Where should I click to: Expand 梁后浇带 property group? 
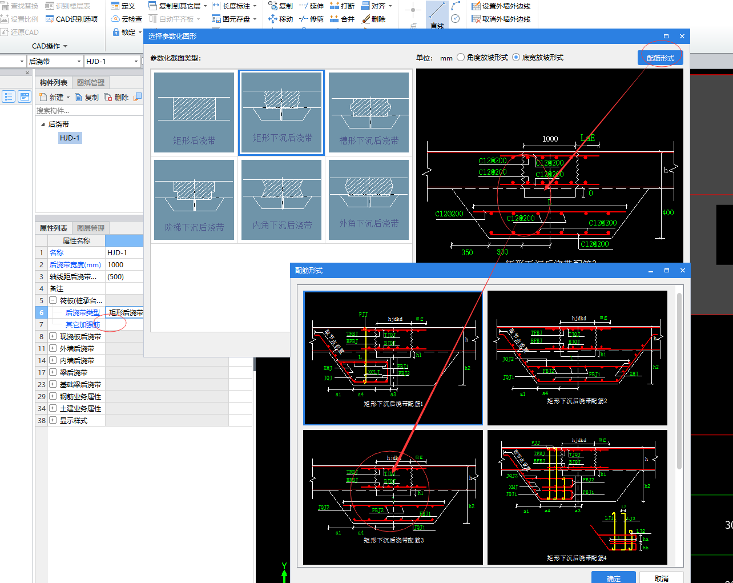(53, 372)
